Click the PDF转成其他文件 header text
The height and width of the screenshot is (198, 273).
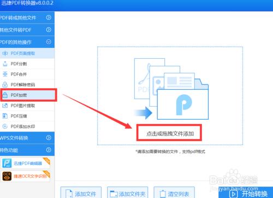[x=18, y=18]
